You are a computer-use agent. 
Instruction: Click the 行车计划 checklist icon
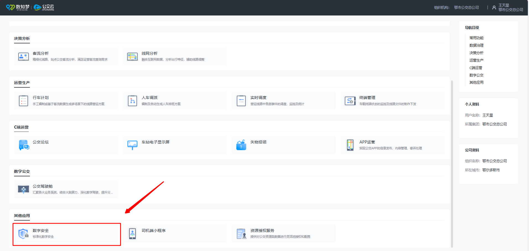[x=24, y=101]
